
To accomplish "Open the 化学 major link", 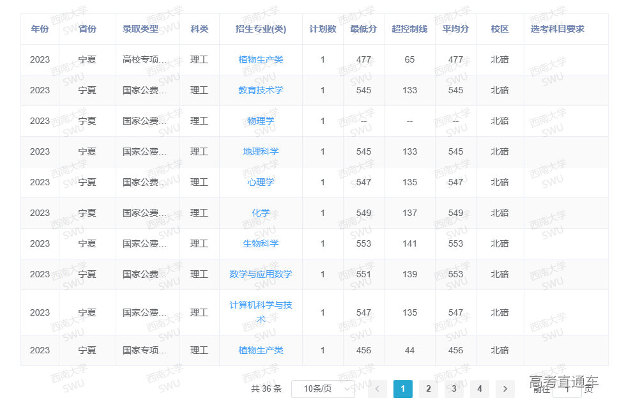I will point(261,213).
